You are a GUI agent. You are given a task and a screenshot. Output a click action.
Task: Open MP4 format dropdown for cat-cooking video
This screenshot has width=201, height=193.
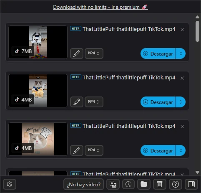94,102
